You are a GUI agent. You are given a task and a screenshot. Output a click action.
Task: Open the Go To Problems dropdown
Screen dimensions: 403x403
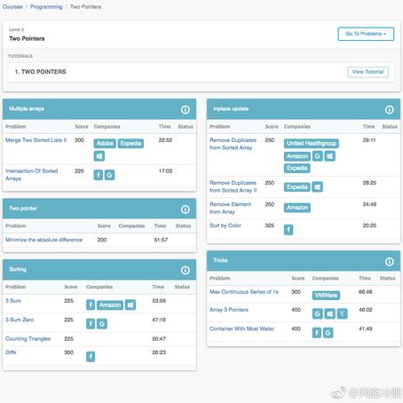click(x=366, y=34)
